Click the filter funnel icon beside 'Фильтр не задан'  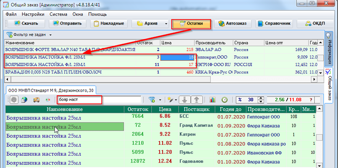[x=9, y=35]
